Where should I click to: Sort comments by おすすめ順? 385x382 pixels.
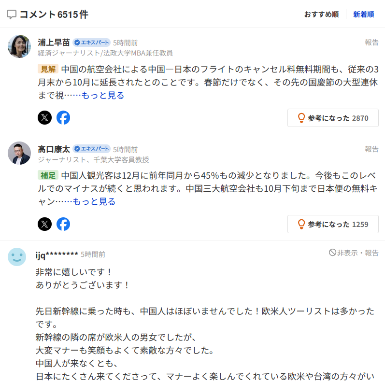pos(321,14)
